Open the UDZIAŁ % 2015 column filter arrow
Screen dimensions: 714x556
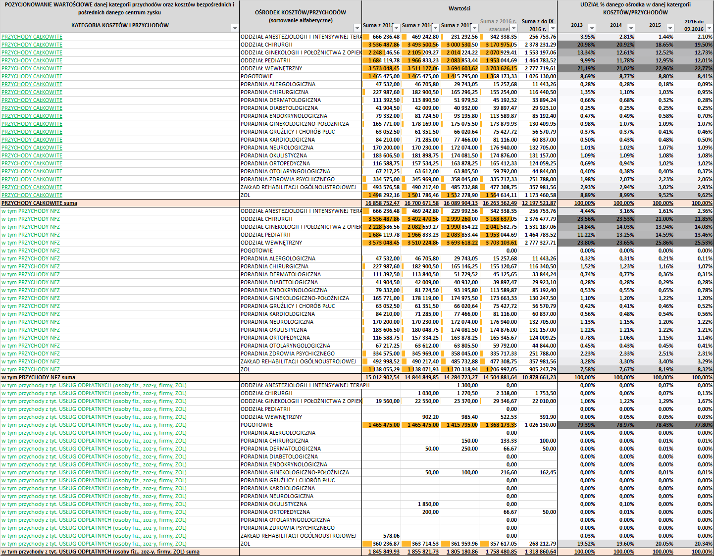(x=670, y=28)
